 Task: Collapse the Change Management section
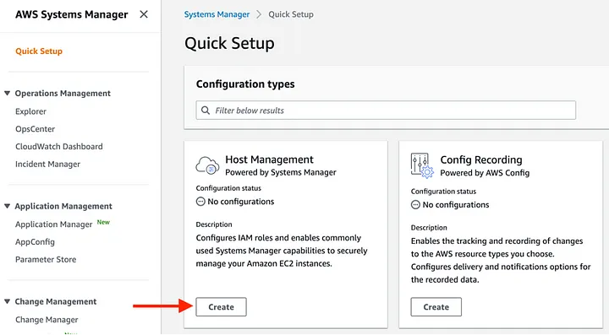tap(7, 301)
